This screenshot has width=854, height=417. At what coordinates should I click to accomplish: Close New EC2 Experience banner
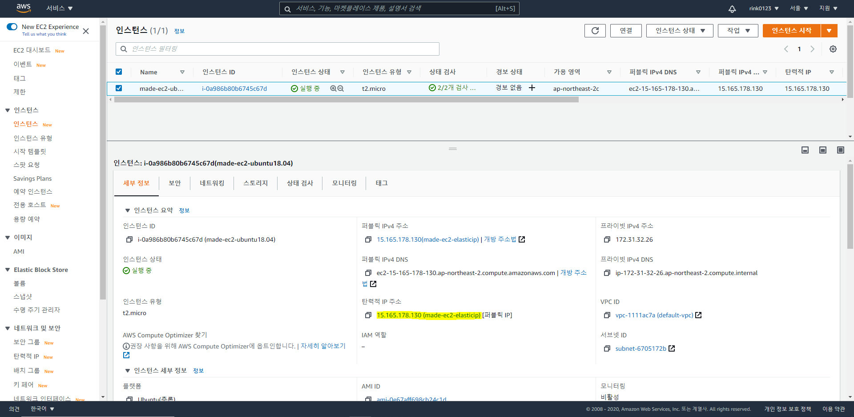[86, 31]
